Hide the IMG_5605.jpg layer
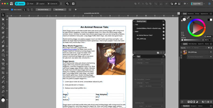The image size is (213, 108). coord(211,52)
